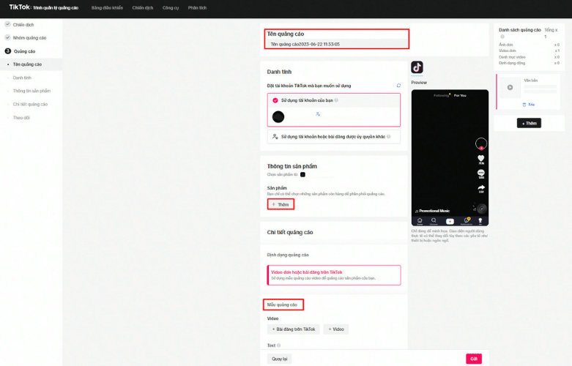Tap the share arrow icon in preview
The height and width of the screenshot is (366, 572).
(x=480, y=187)
